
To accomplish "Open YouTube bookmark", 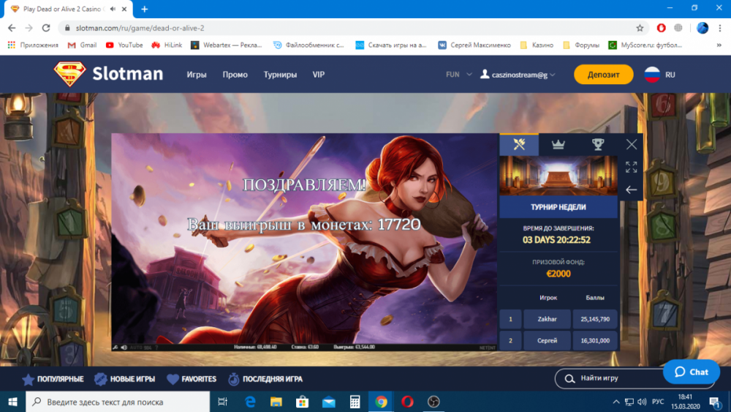I will [x=124, y=45].
